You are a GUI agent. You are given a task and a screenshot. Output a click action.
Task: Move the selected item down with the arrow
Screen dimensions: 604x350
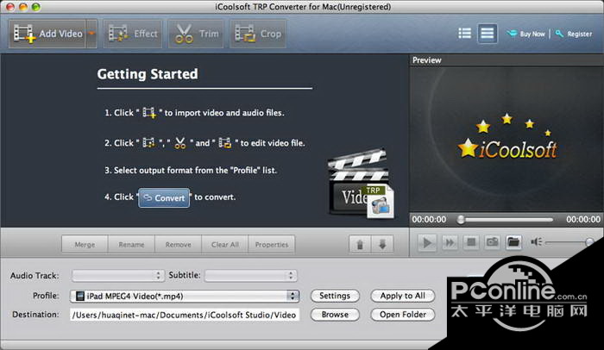(382, 244)
